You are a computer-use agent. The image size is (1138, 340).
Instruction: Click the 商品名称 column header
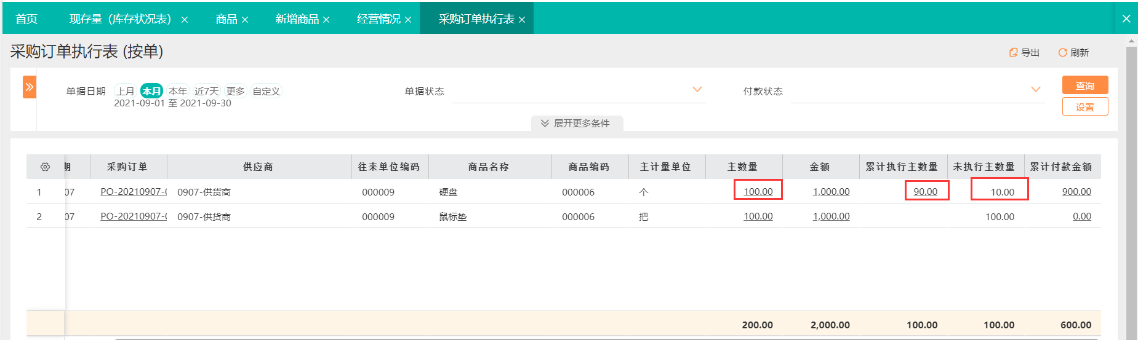pyautogui.click(x=489, y=167)
